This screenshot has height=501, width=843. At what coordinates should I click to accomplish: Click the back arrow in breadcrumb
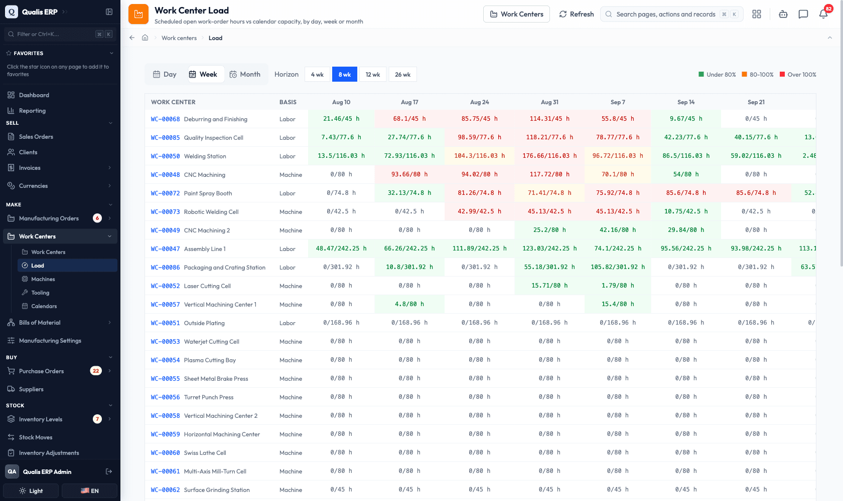click(132, 38)
